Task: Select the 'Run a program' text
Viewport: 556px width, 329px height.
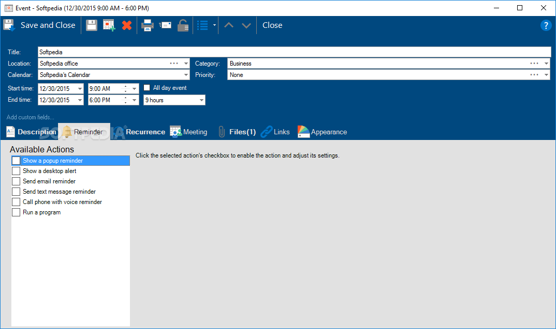Action: pos(42,212)
